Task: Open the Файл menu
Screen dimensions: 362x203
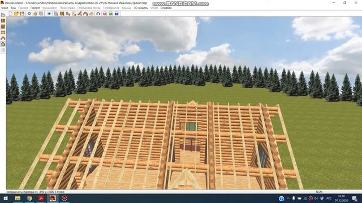Action: 5,8
